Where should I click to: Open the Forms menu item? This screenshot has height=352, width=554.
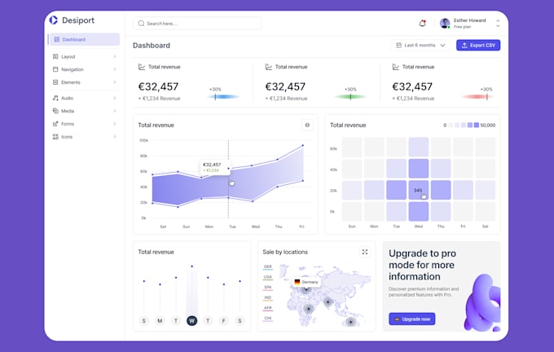click(85, 124)
